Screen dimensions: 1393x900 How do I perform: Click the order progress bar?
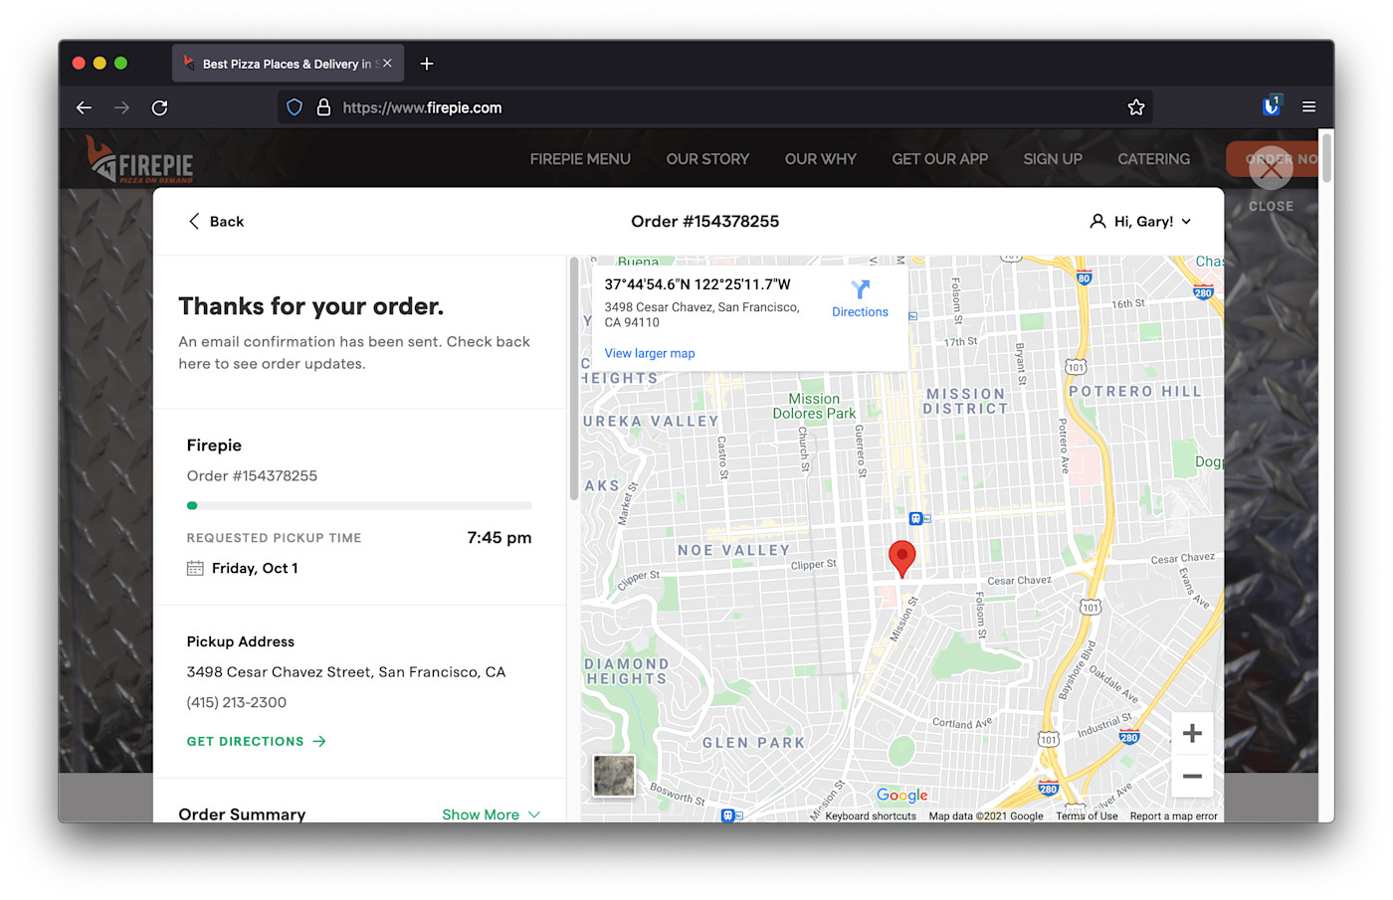358,504
